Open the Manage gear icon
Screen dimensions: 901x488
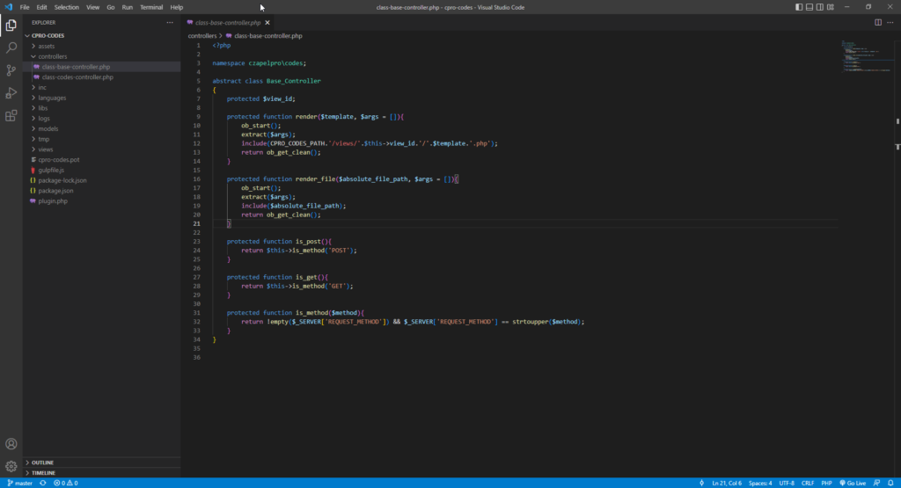[x=11, y=466]
